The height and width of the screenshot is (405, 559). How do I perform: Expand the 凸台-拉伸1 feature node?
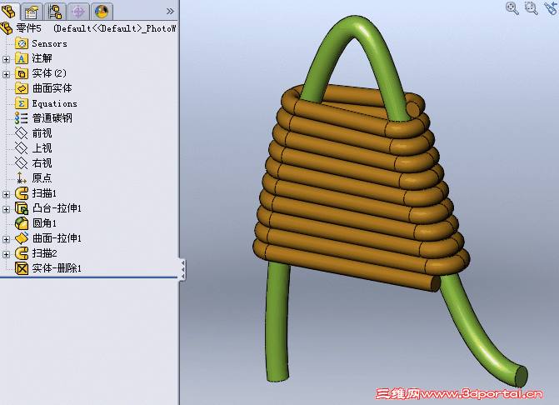pos(6,209)
